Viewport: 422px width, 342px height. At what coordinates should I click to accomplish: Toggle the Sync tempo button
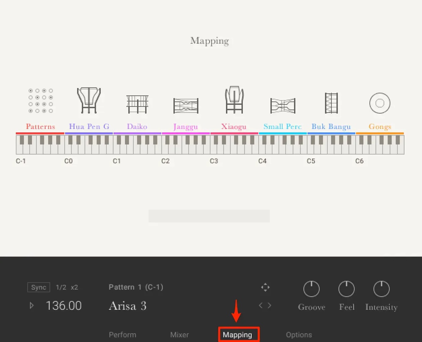coord(39,288)
